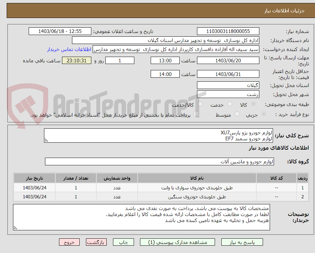The height and width of the screenshot is (253, 315).
Task: Click the deadline hour field 13:00
Action: pos(165,60)
